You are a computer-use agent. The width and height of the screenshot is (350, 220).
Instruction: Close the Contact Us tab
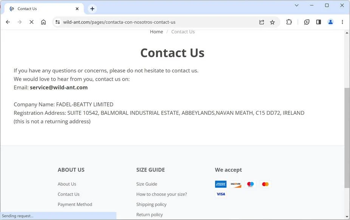click(x=77, y=9)
